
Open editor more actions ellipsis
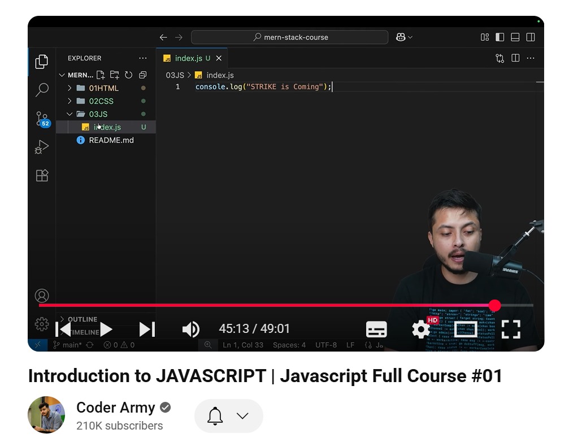click(530, 58)
